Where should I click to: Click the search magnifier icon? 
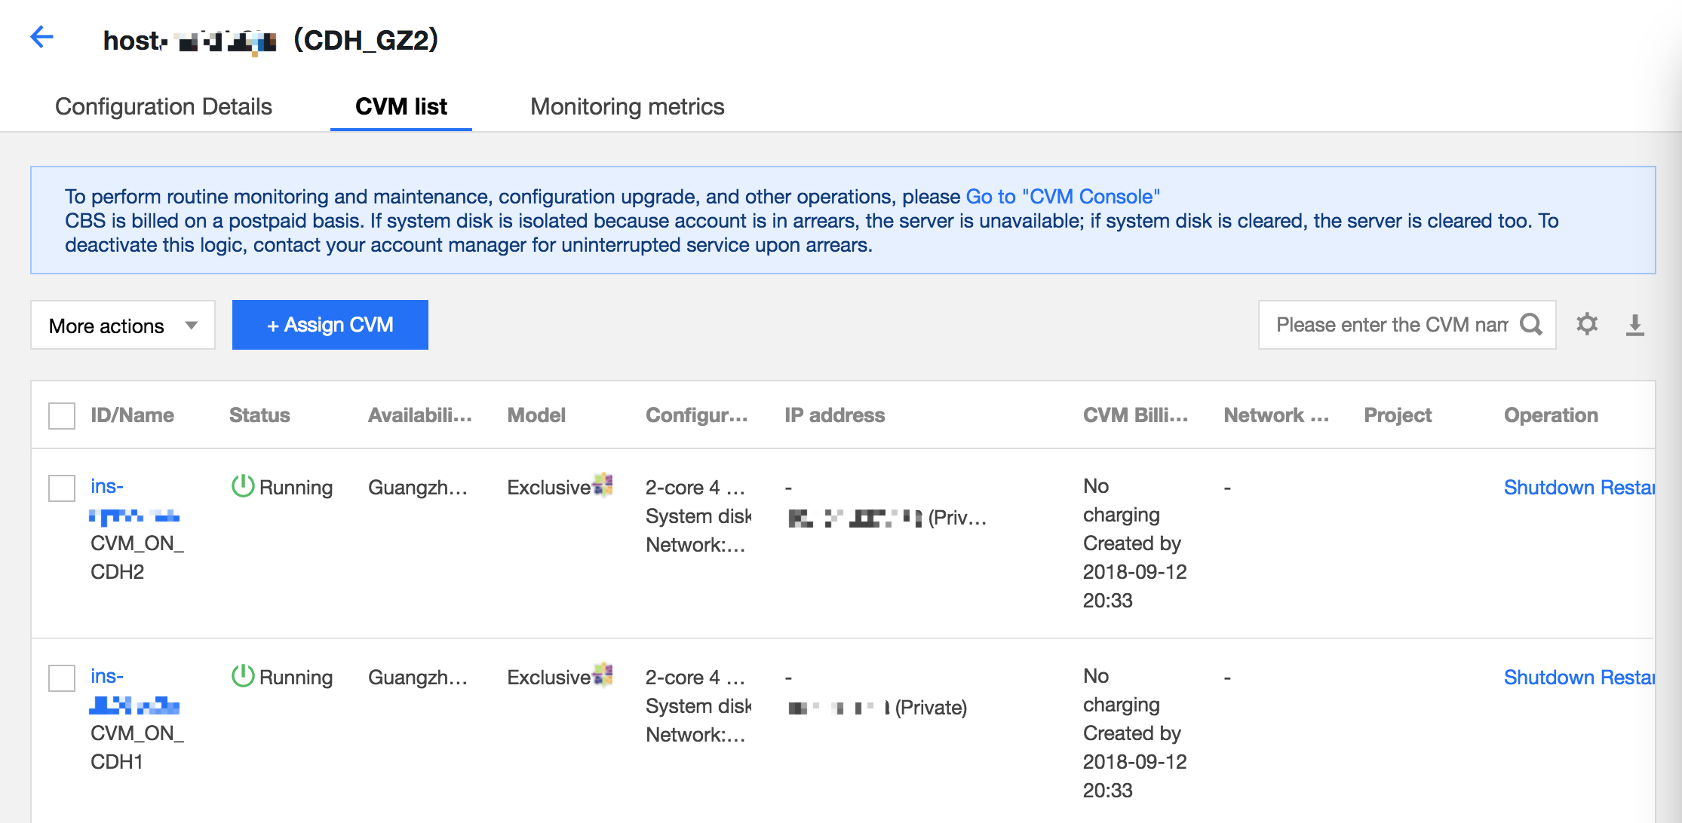pyautogui.click(x=1530, y=325)
